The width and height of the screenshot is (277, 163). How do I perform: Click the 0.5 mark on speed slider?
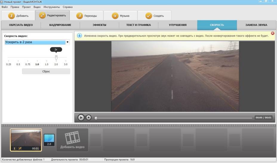18,64
